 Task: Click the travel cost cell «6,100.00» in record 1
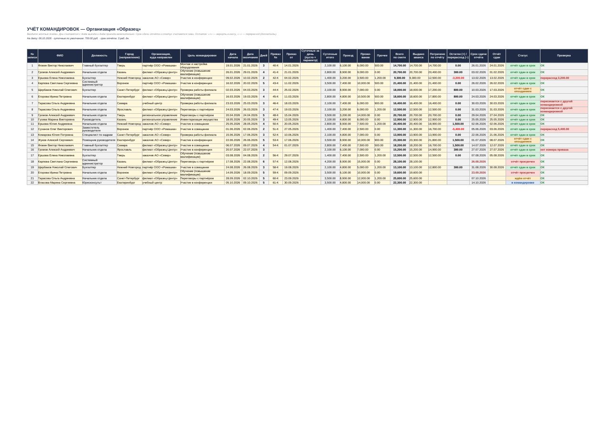point(348,66)
